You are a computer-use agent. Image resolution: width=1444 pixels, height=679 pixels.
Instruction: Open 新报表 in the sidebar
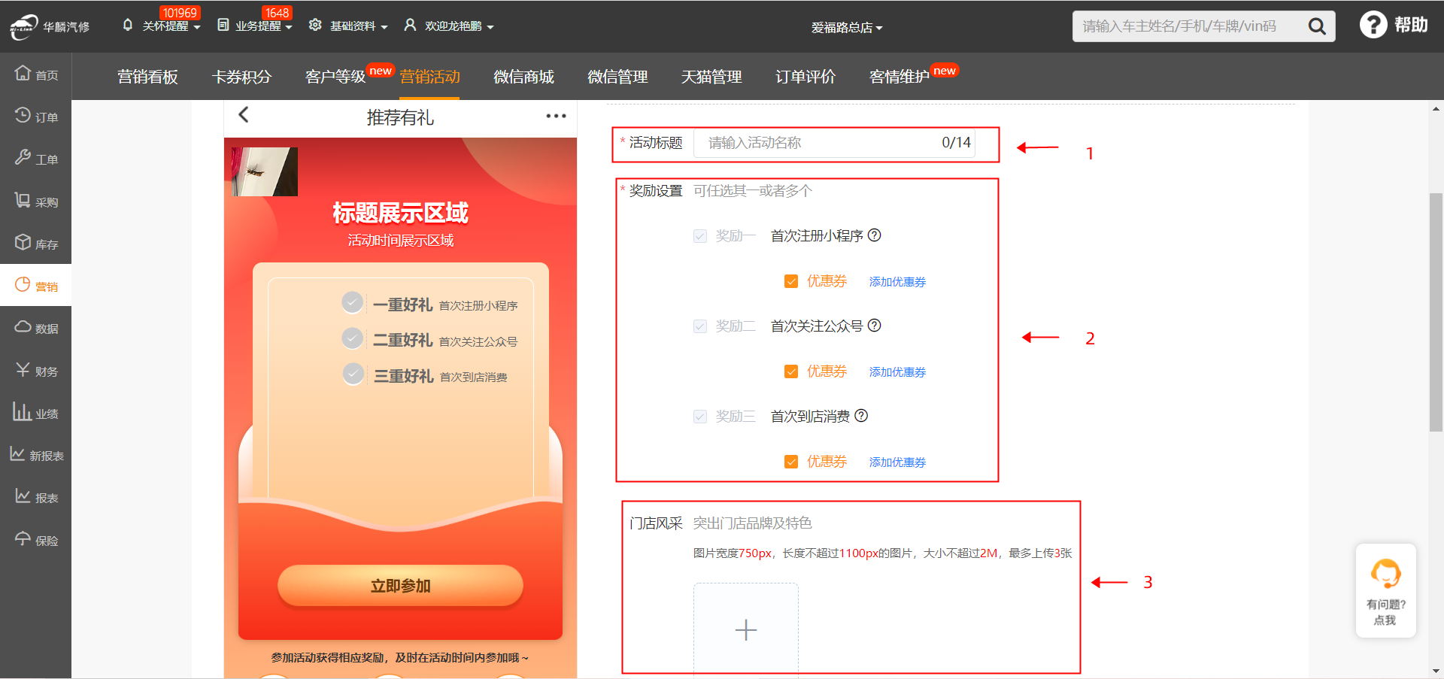click(36, 455)
